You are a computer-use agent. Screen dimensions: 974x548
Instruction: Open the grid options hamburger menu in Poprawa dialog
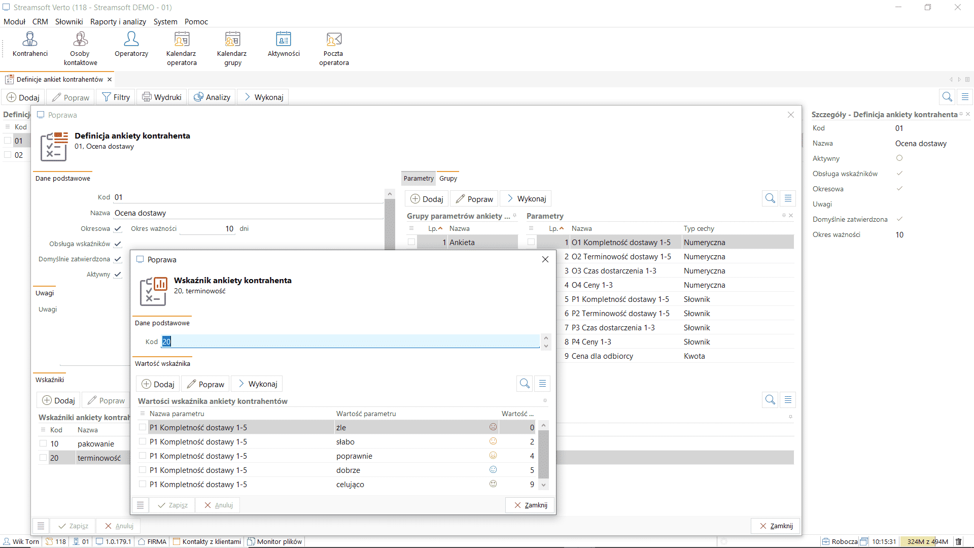click(x=140, y=505)
